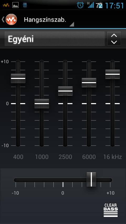Tap the Walkman app icon to go back
Image resolution: width=126 pixels, height=224 pixels.
(x=11, y=19)
